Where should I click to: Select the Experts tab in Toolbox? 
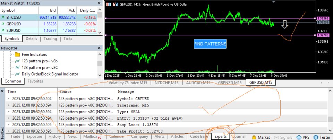(x=221, y=137)
